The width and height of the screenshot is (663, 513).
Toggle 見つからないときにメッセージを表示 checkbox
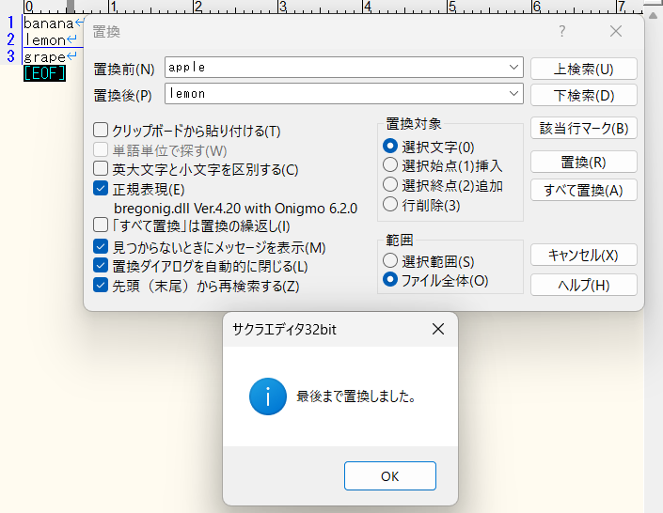tap(102, 247)
